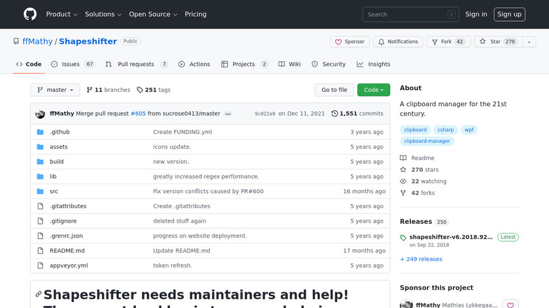Expand commit message ellipsis button
This screenshot has height=308, width=549.
pos(227,114)
